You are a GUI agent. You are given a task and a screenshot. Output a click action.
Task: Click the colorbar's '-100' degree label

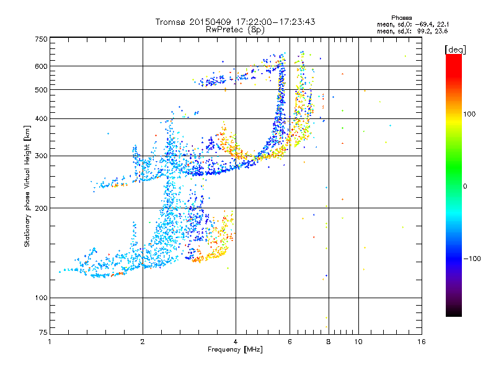coord(472,259)
